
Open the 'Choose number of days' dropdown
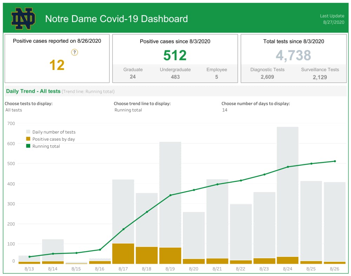[x=225, y=110]
